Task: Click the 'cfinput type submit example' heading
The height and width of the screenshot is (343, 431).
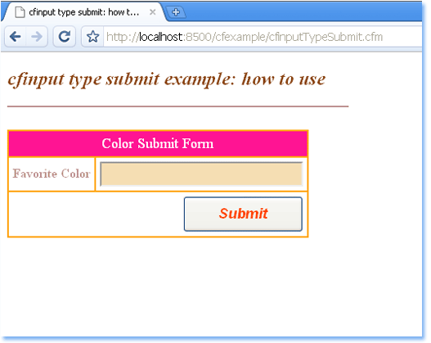Action: [167, 79]
